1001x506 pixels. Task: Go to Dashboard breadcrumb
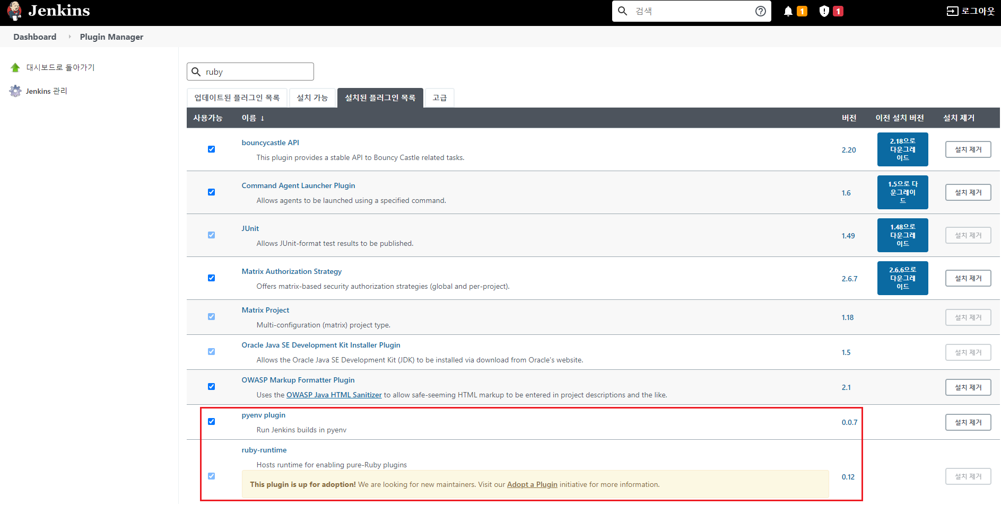[34, 37]
